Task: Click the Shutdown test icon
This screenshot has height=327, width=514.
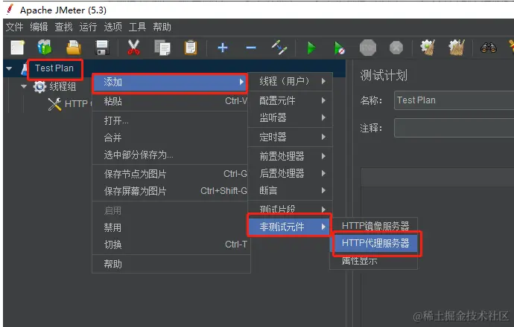Action: 396,48
